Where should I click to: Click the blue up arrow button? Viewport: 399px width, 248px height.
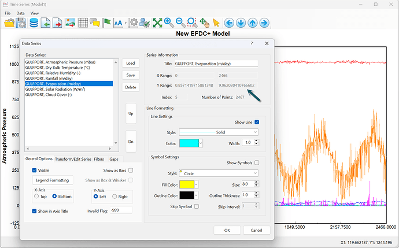(x=253, y=23)
